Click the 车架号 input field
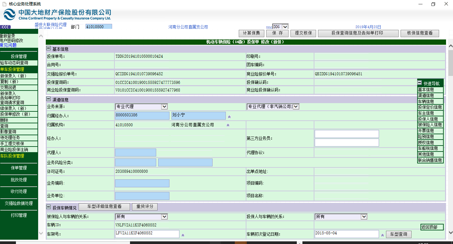Image resolution: width=453 pixels, height=244 pixels. (x=147, y=234)
